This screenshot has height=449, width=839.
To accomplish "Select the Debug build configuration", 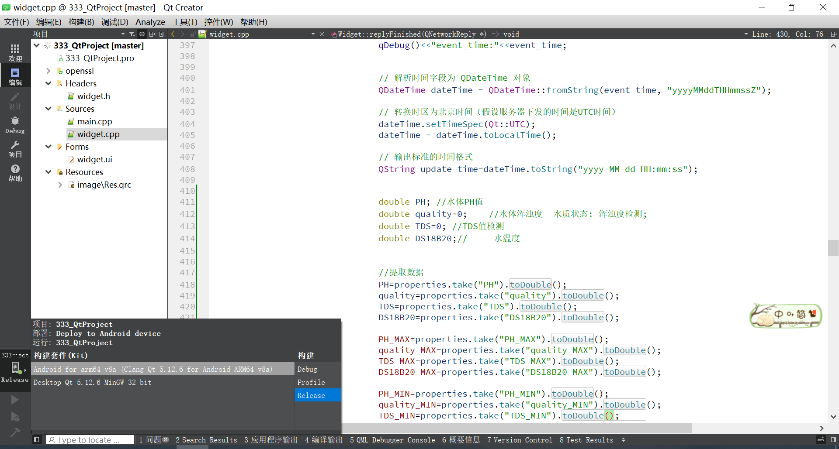I will click(307, 369).
